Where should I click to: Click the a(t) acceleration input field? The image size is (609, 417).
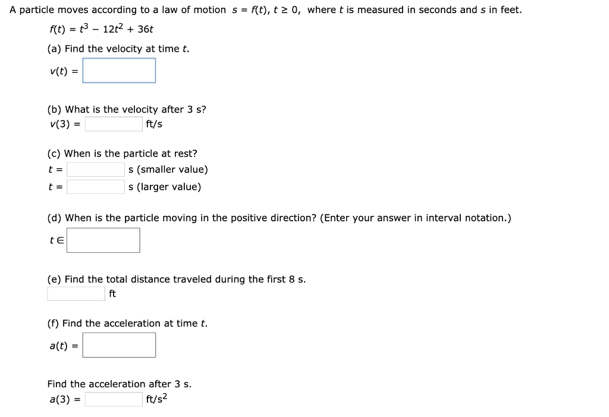point(119,344)
